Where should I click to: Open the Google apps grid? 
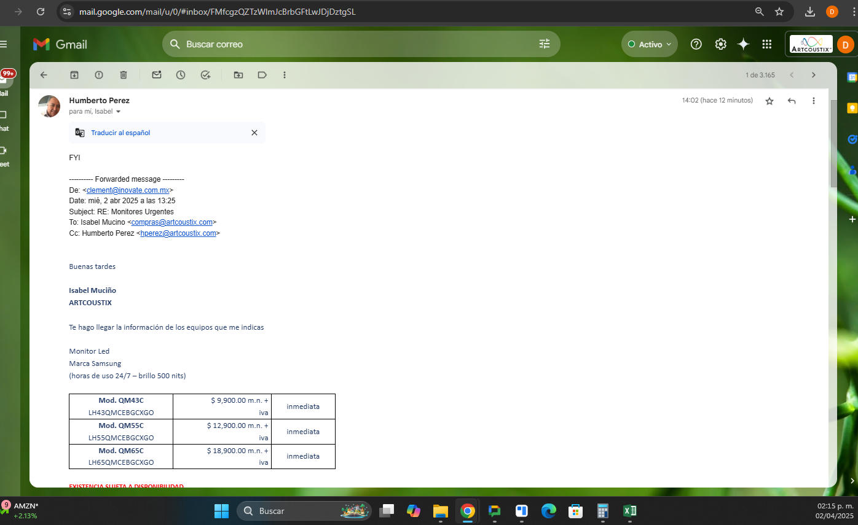pyautogui.click(x=767, y=44)
